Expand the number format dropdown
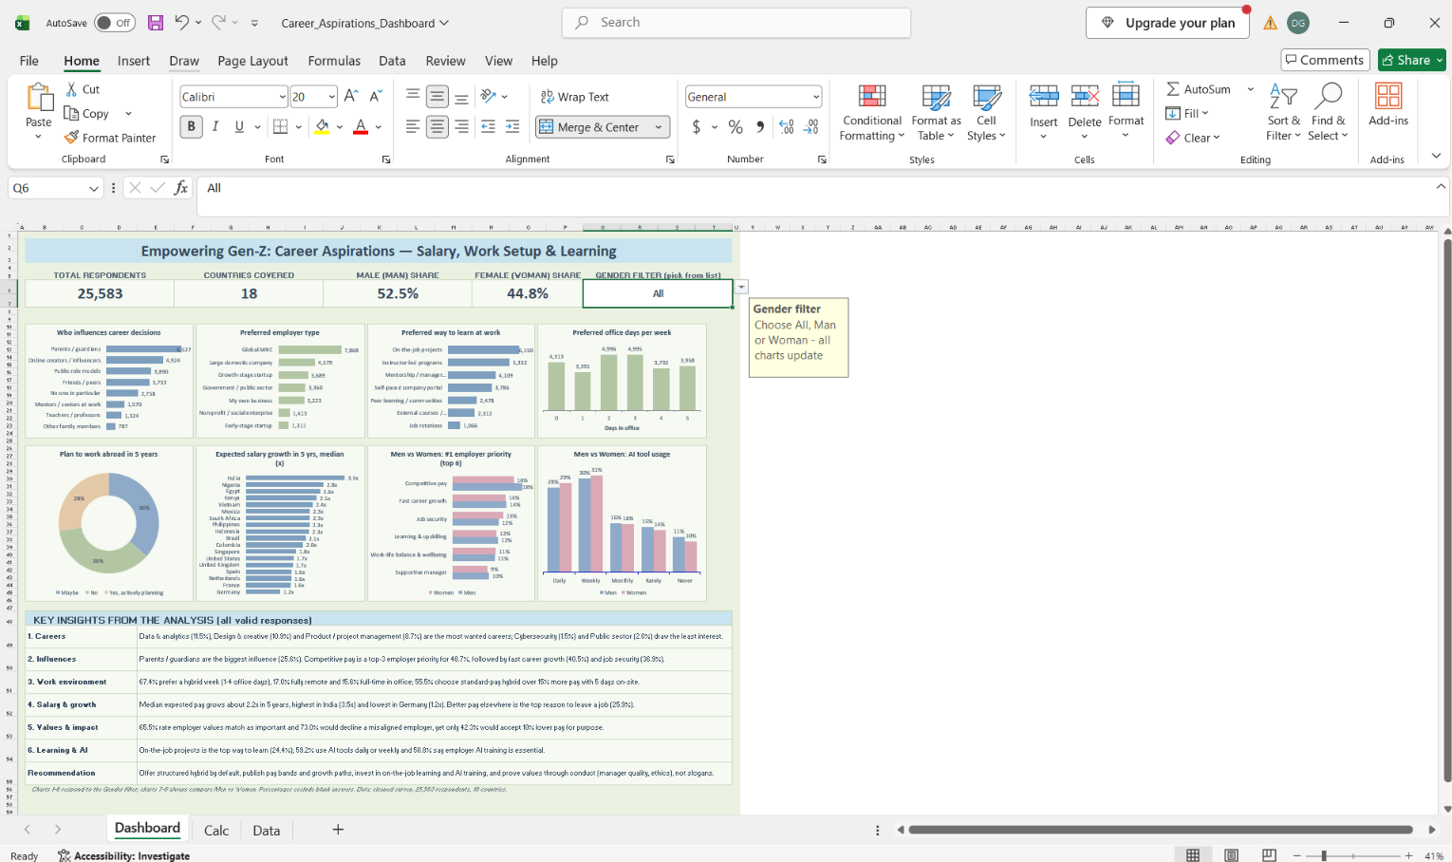The image size is (1452, 862). (x=815, y=97)
